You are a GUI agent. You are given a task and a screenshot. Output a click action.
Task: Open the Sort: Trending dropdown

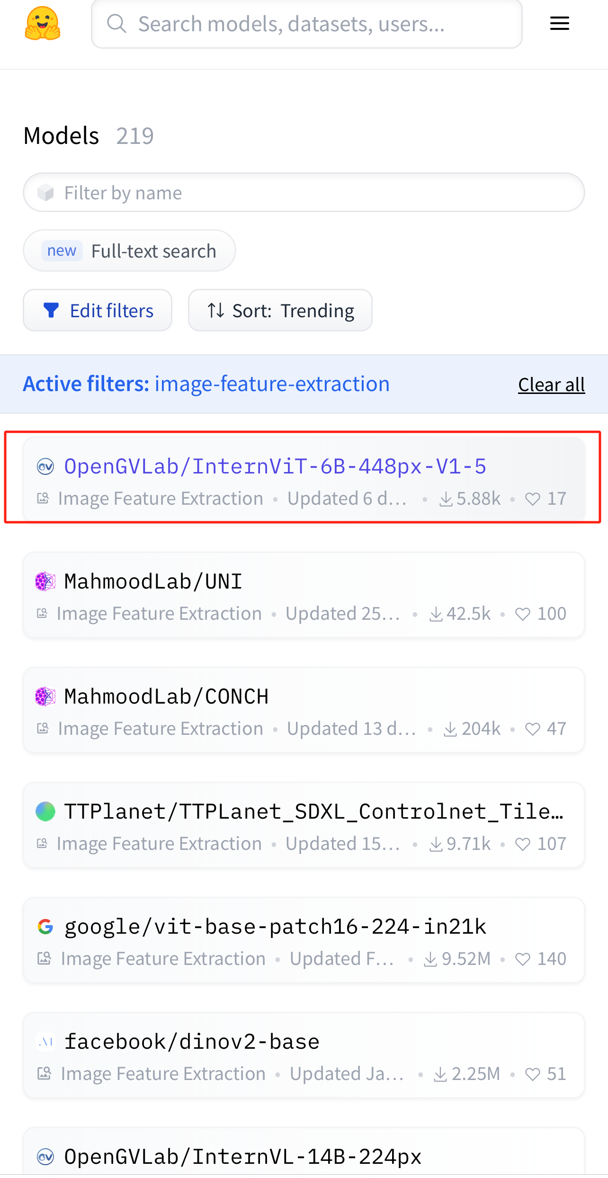tap(280, 310)
